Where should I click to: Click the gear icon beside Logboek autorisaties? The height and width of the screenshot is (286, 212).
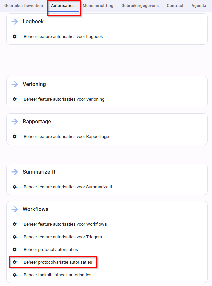pyautogui.click(x=15, y=37)
